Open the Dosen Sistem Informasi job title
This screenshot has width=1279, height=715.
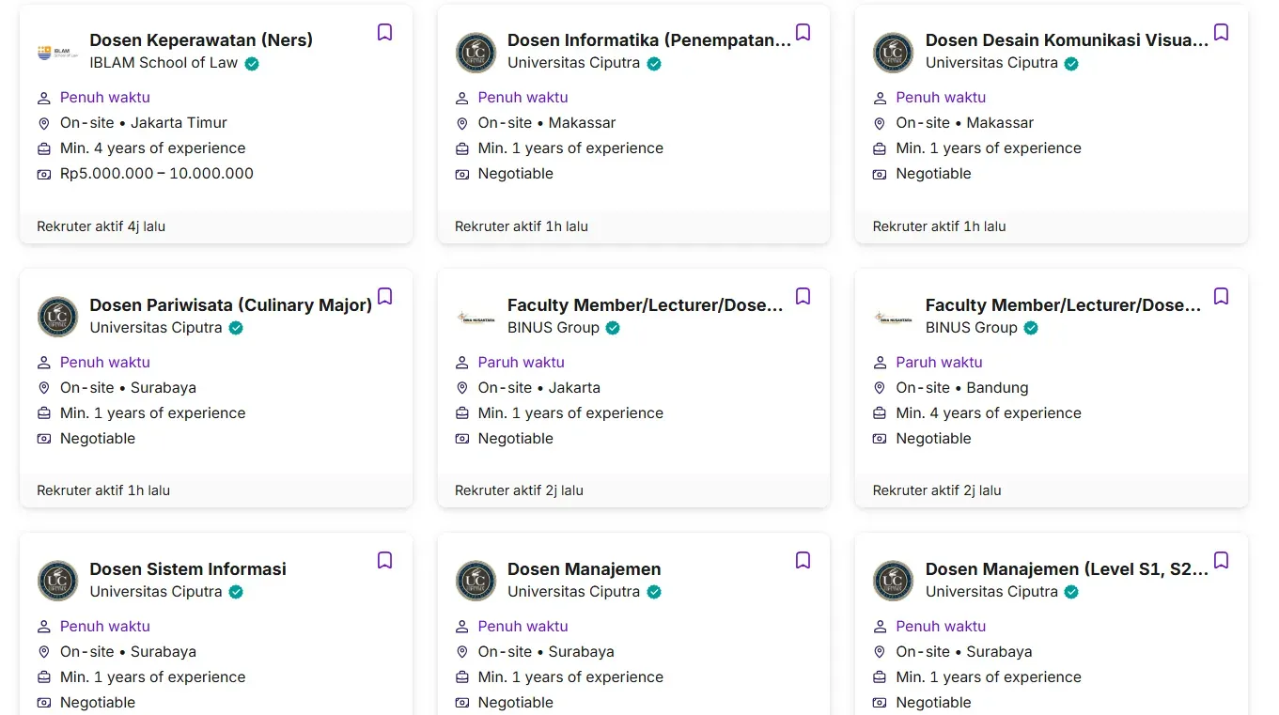tap(188, 569)
